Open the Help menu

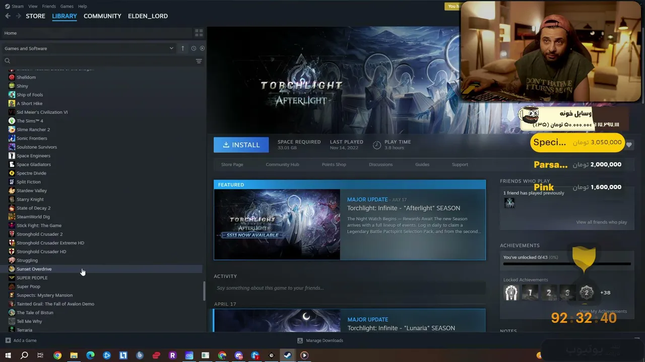(83, 6)
